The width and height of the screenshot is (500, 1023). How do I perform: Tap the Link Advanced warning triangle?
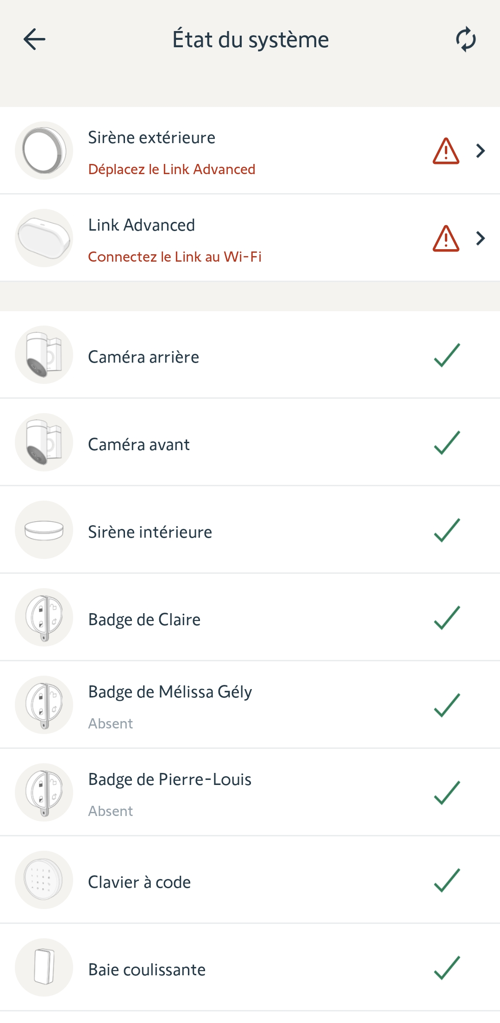[446, 238]
